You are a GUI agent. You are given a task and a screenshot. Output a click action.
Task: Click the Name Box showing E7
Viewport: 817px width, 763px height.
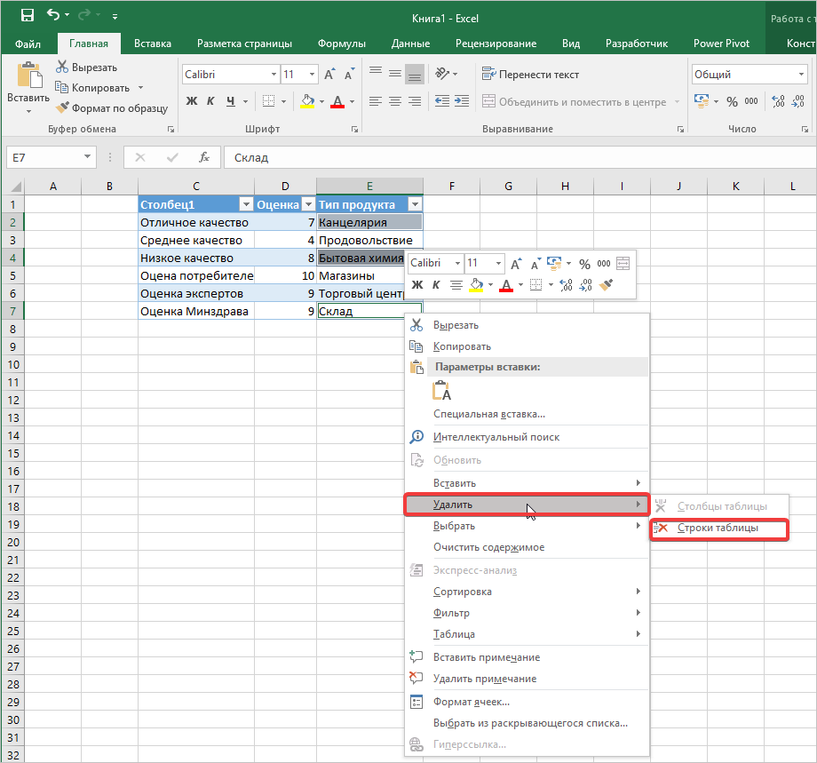pyautogui.click(x=44, y=157)
